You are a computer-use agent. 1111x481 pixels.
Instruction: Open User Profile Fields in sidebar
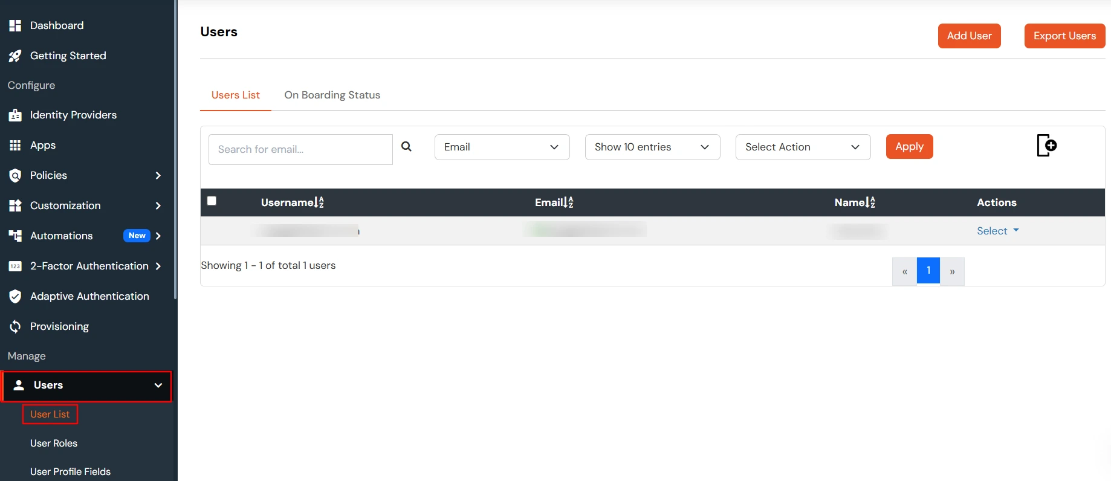[x=70, y=471]
